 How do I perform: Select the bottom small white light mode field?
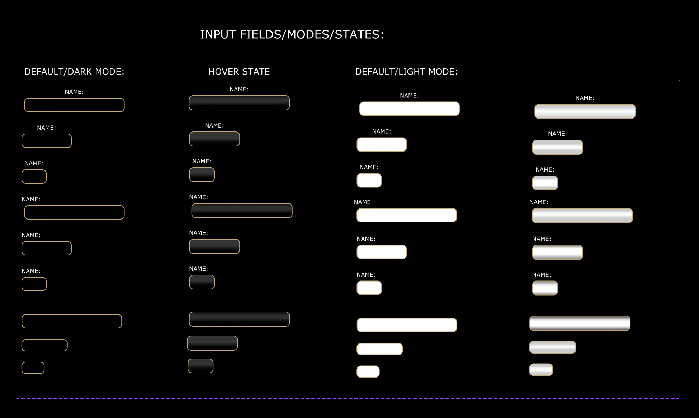pos(368,371)
